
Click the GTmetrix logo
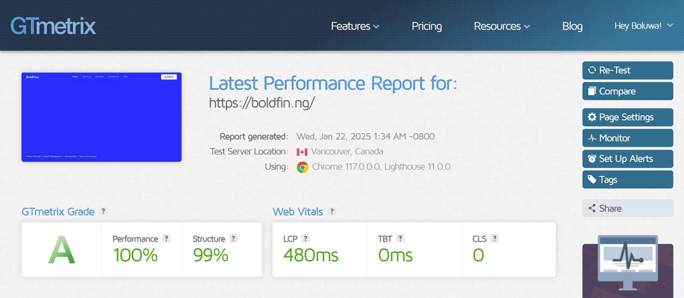tap(53, 26)
